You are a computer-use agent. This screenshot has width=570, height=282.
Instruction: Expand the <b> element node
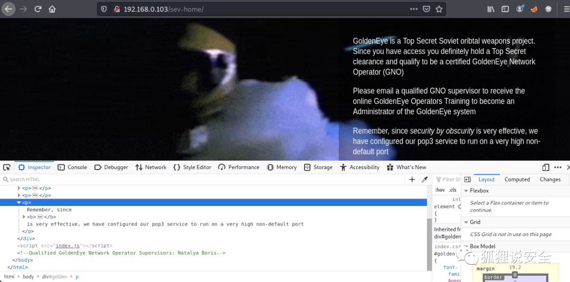(24, 217)
